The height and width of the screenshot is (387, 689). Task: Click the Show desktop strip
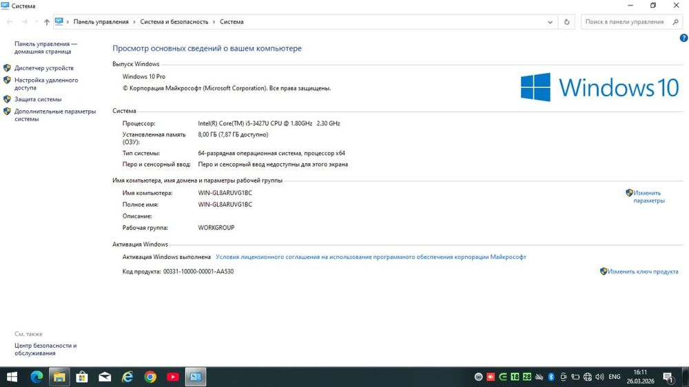687,377
